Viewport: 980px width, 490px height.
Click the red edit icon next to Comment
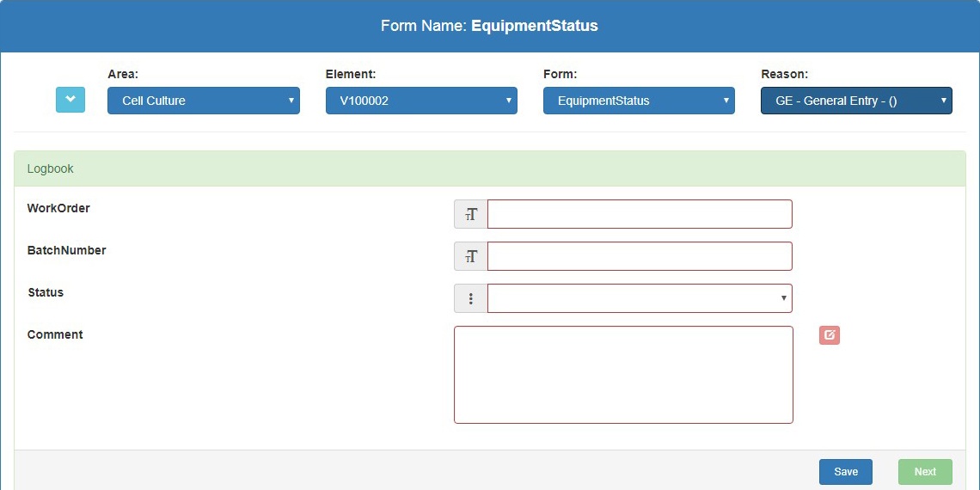coord(830,335)
